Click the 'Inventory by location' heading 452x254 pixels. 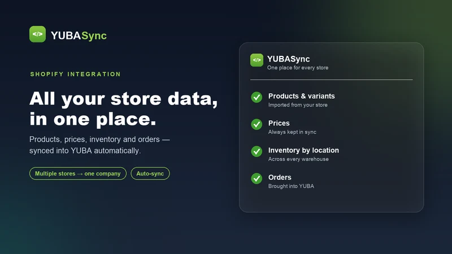(303, 150)
